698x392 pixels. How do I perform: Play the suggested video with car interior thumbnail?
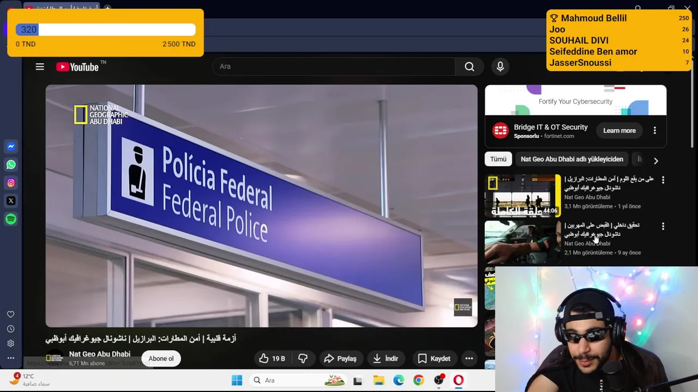click(x=522, y=242)
